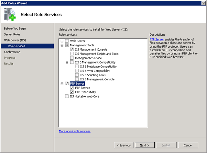Check IIS 6 Metabase Compatibility
Screen dimensions: 207x153
click(77, 66)
